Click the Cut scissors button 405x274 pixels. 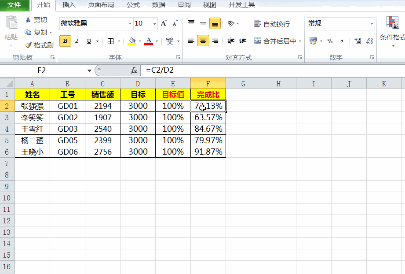pos(36,20)
